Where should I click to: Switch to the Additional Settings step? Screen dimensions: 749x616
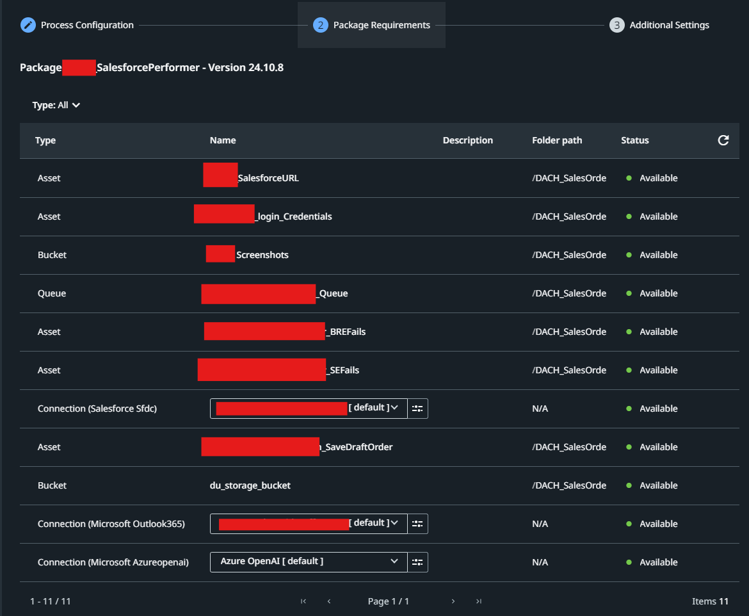(x=669, y=25)
